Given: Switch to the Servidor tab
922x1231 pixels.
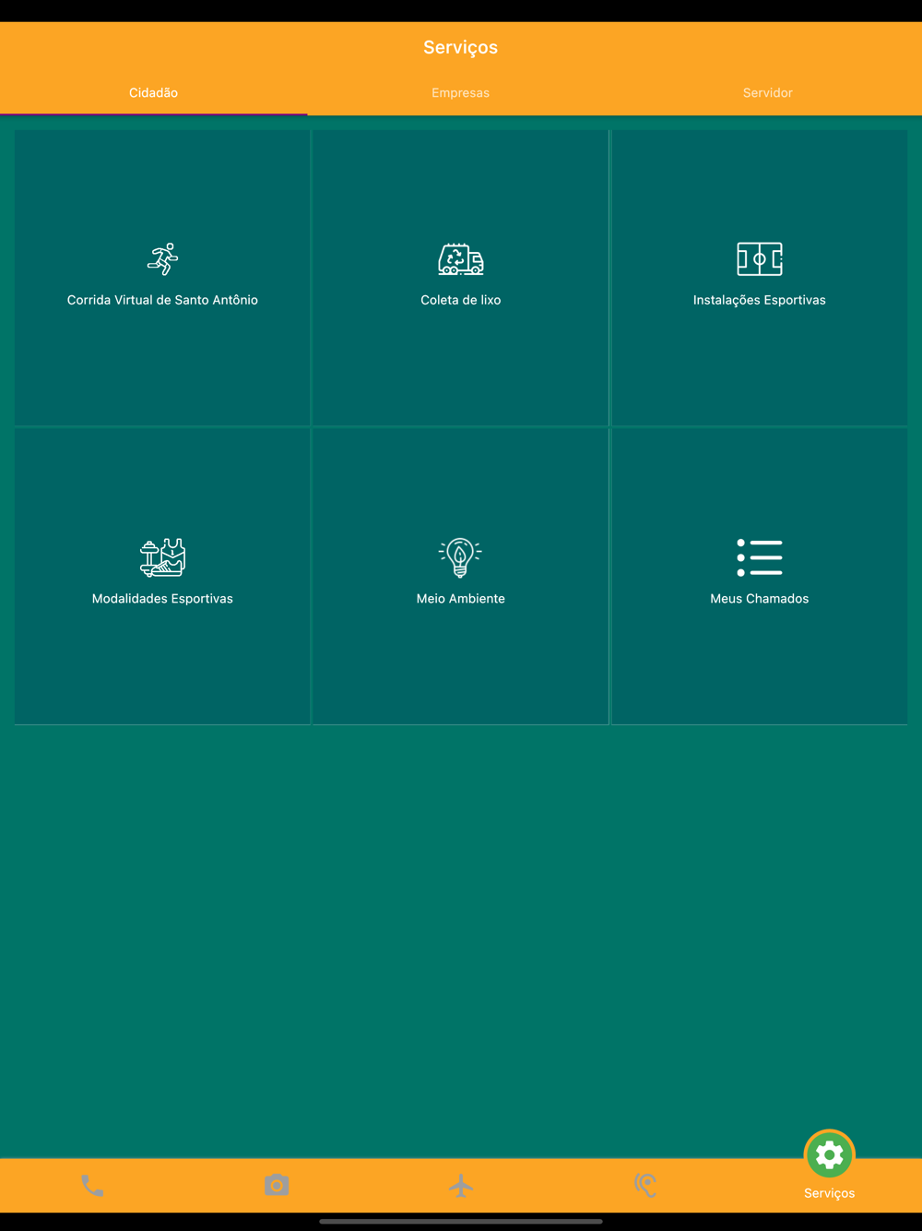Looking at the screenshot, I should tap(767, 93).
